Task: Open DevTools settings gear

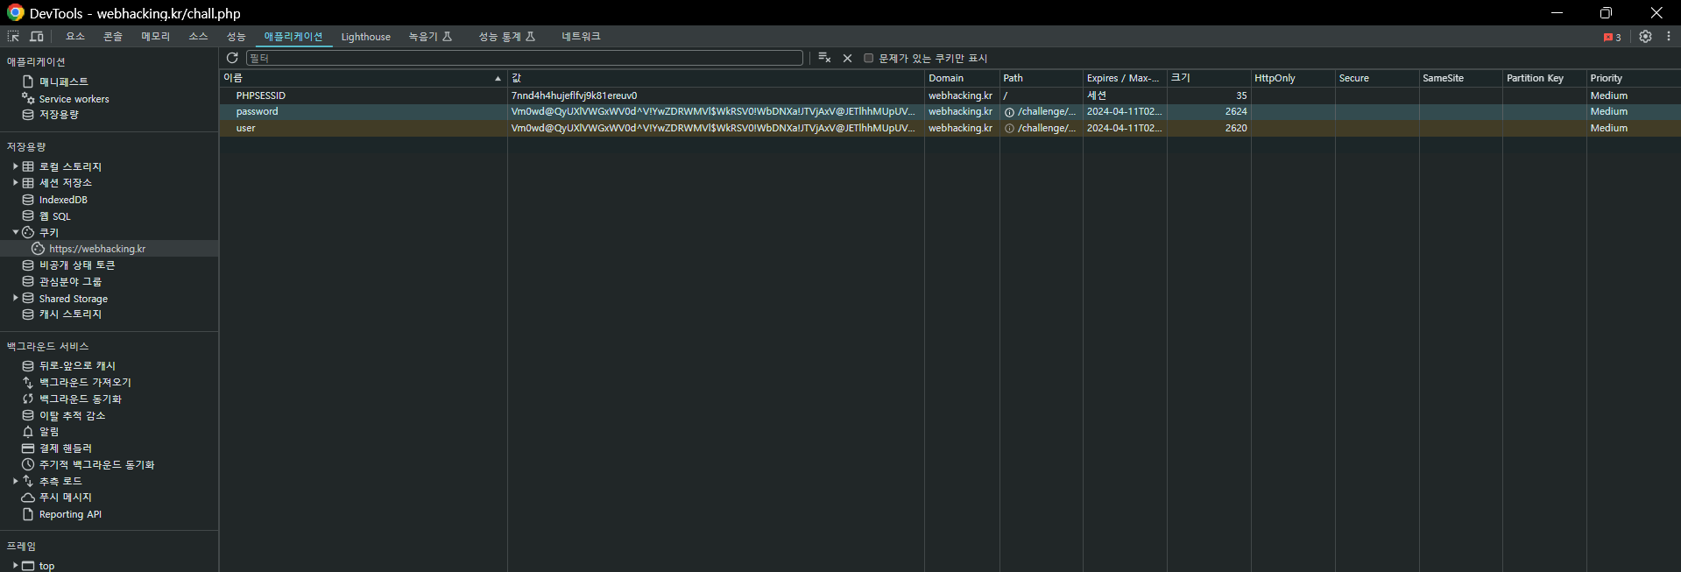Action: pos(1645,37)
